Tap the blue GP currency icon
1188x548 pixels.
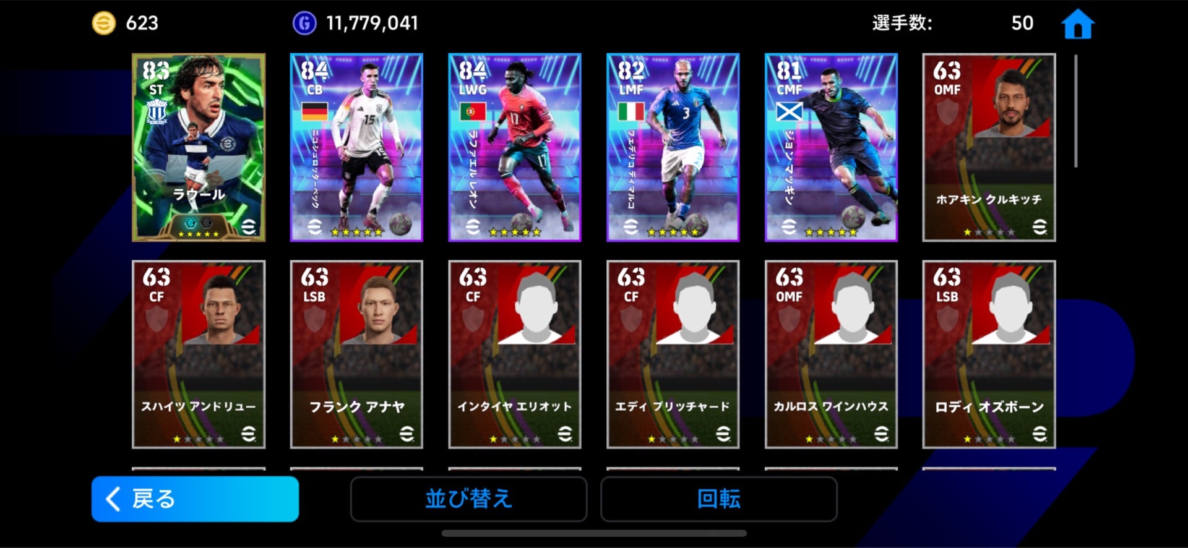pyautogui.click(x=304, y=24)
